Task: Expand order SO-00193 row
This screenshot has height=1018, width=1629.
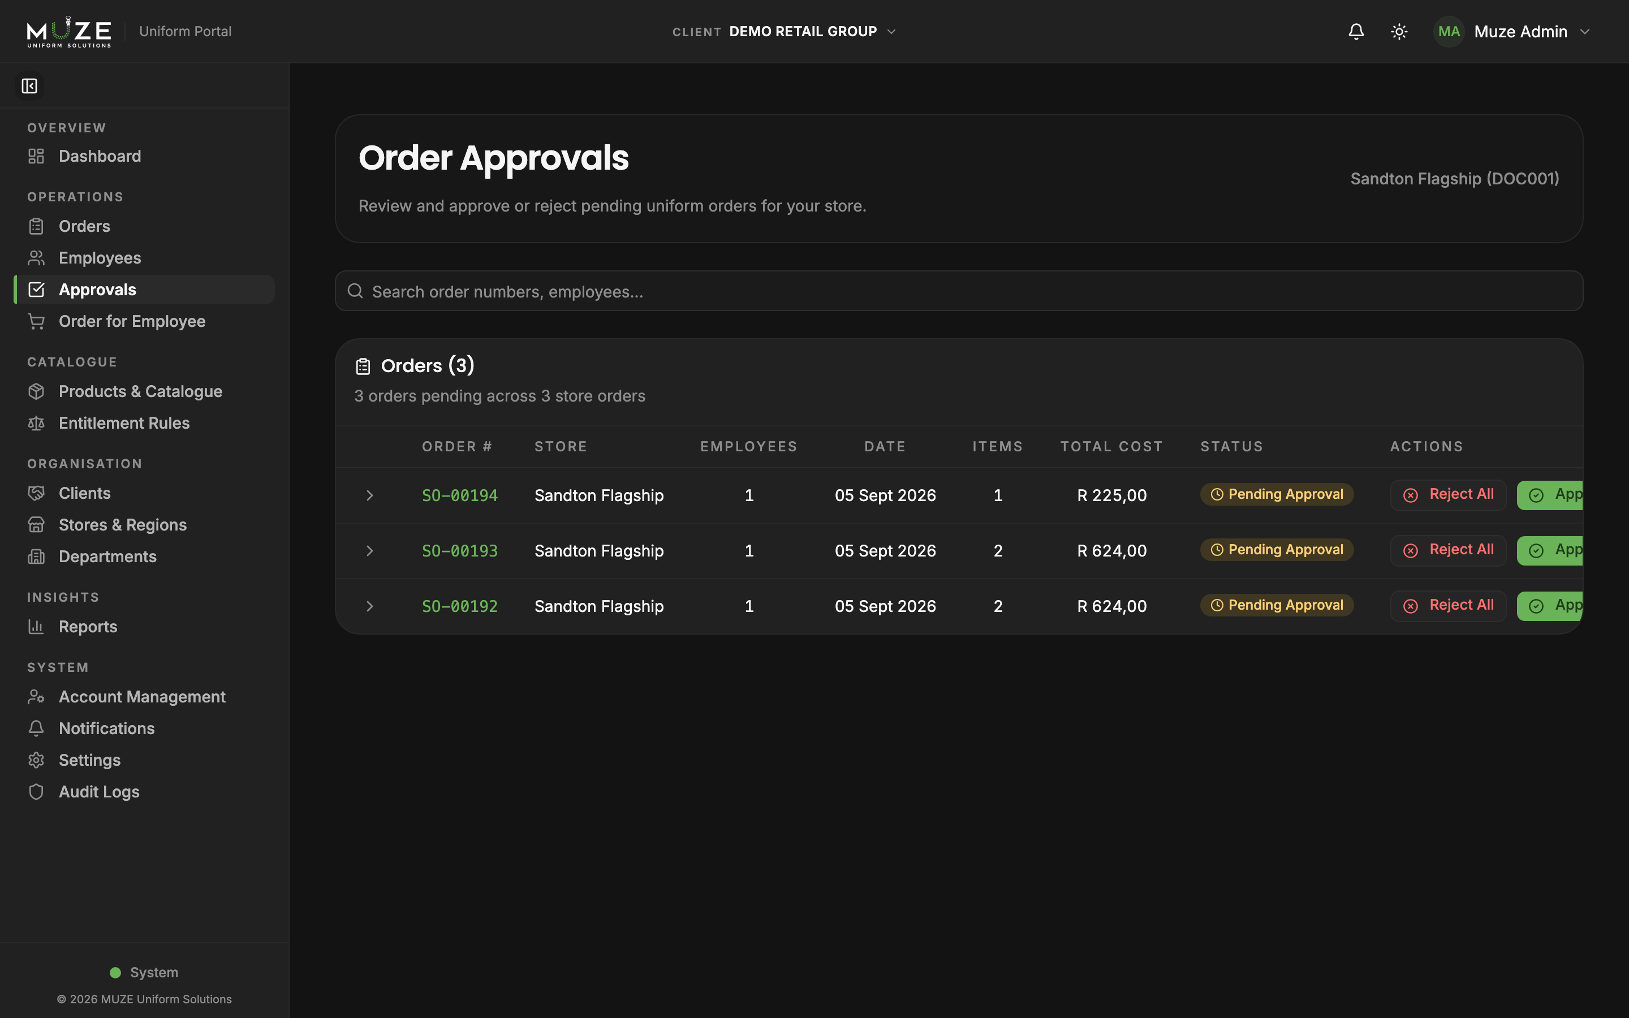Action: point(369,551)
